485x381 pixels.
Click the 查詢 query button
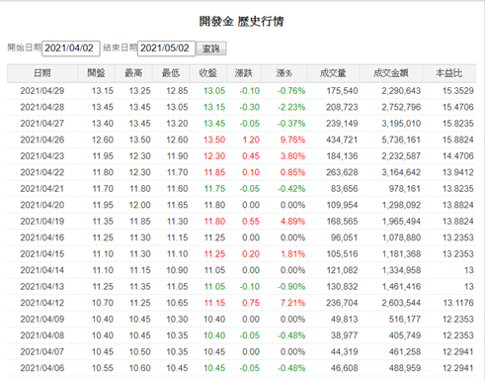point(211,48)
